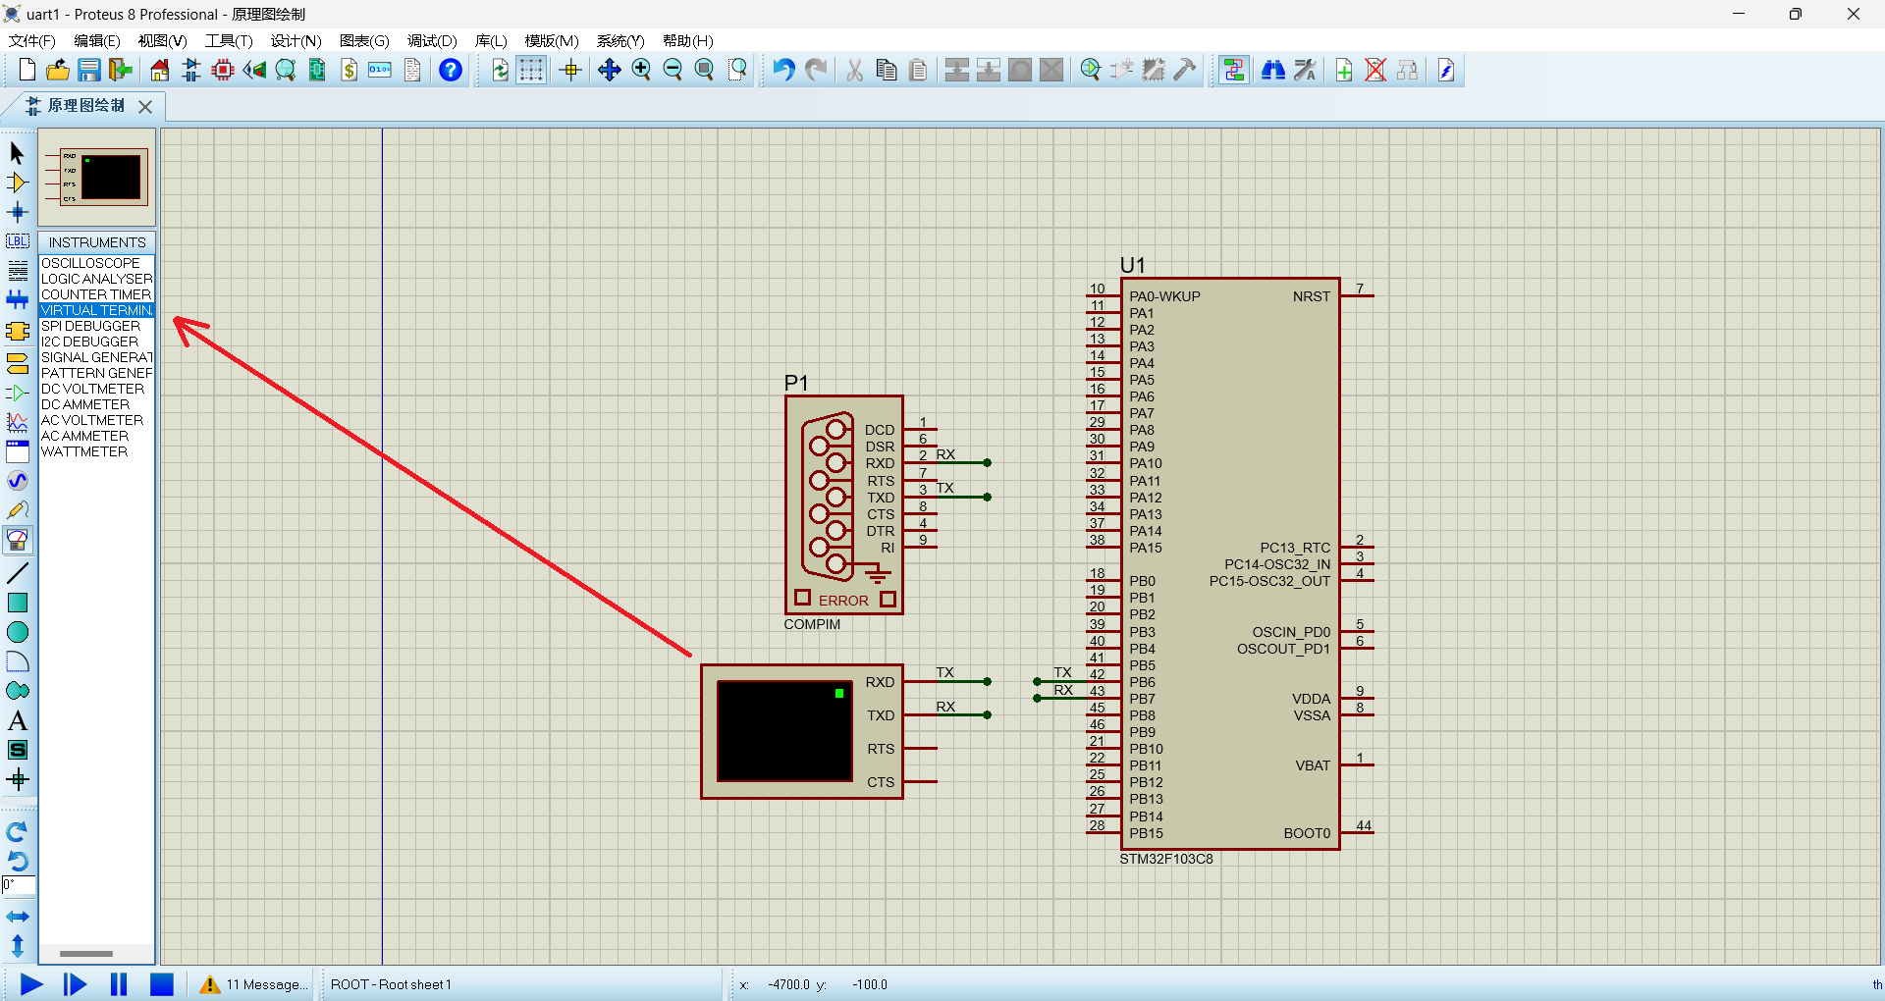Save the project with the floppy disk icon
The width and height of the screenshot is (1885, 1001).
89,70
